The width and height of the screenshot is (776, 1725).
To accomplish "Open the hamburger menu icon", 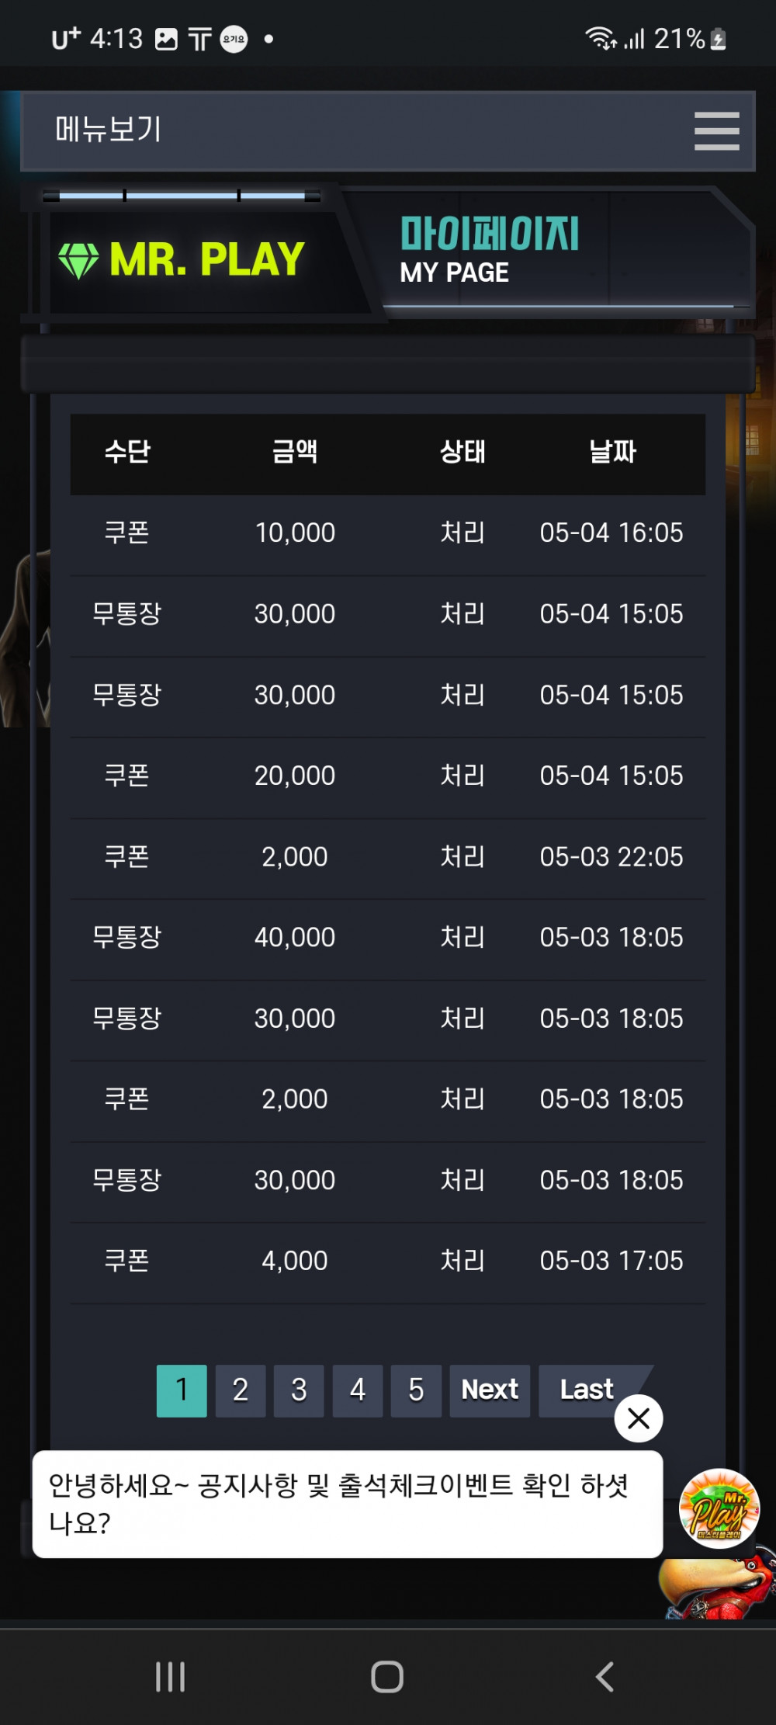I will [716, 130].
